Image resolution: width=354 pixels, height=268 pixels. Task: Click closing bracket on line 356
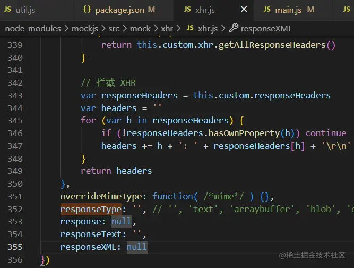[45, 260]
